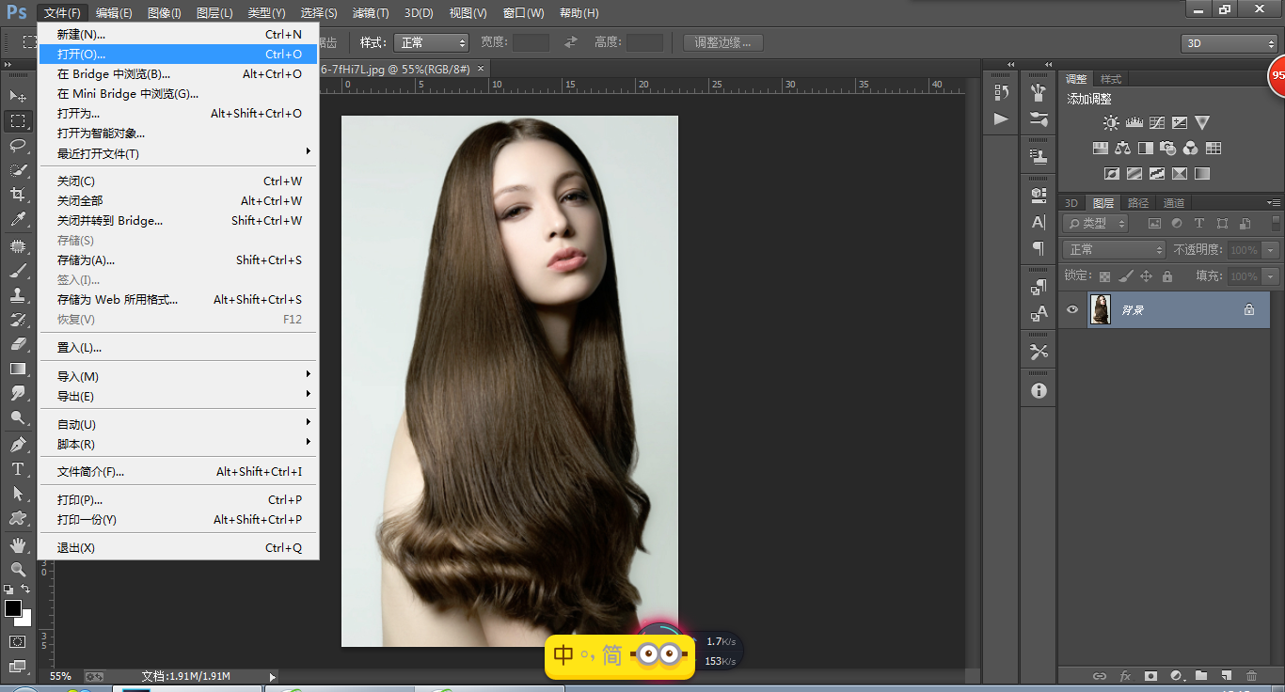1285x692 pixels.
Task: Add a Curves adjustment
Action: click(x=1156, y=122)
